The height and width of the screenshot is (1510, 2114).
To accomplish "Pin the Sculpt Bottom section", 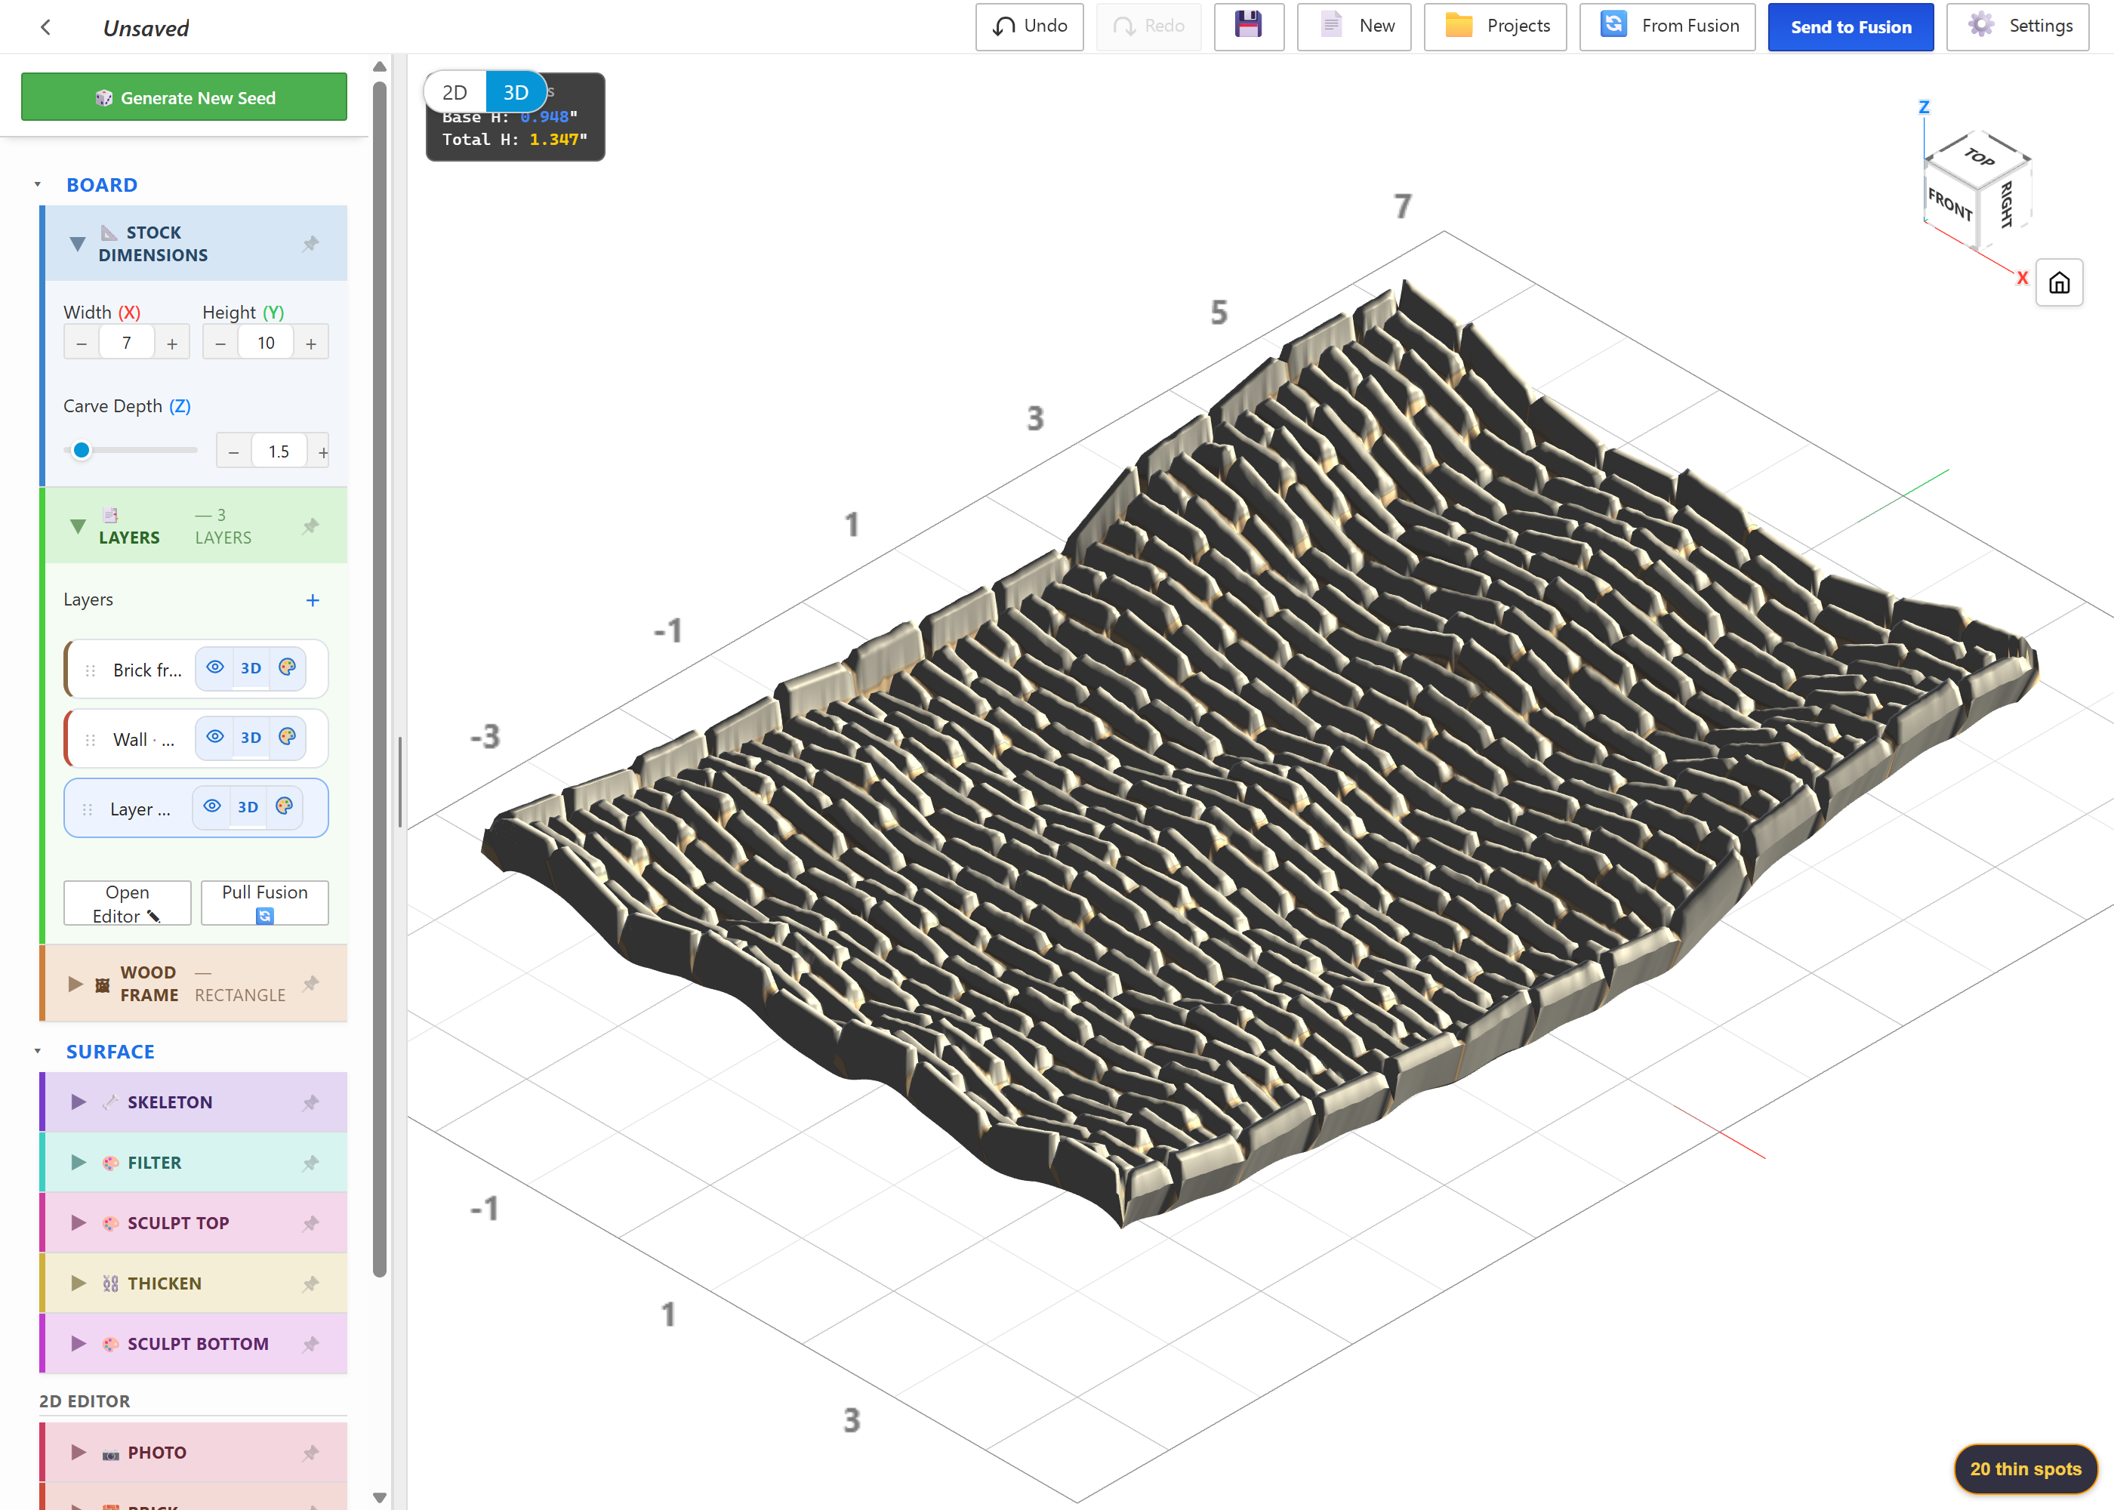I will click(x=310, y=1345).
